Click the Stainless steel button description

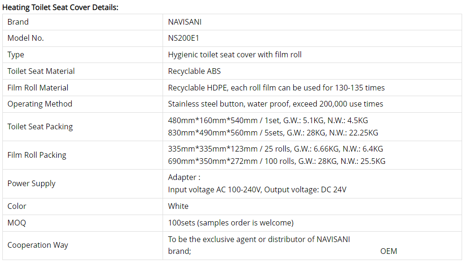click(x=275, y=104)
